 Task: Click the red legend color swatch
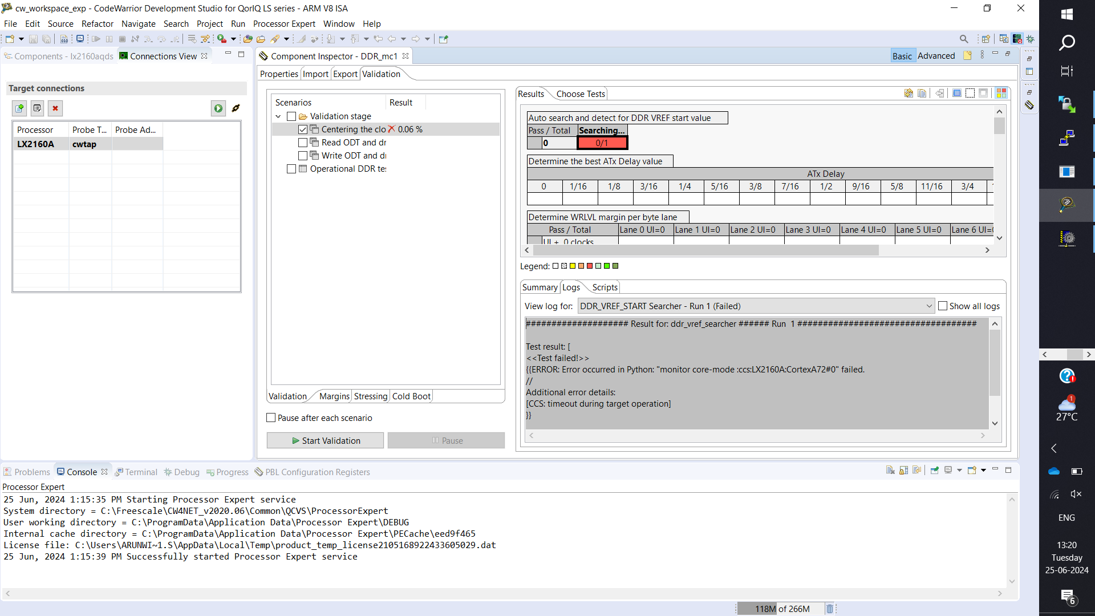(x=590, y=266)
